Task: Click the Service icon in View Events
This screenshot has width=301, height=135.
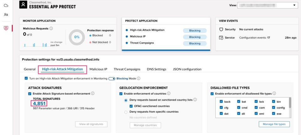Action: (221, 38)
